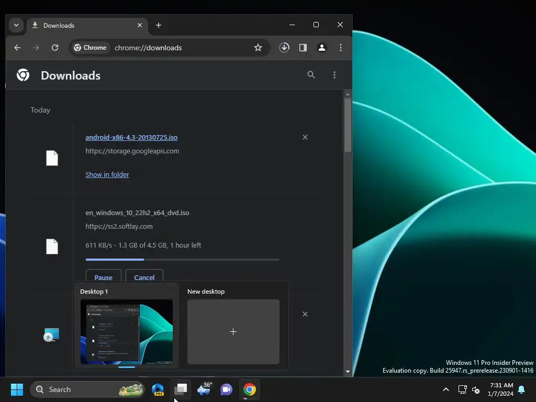Open the toolbar downloads bubble icon
Image resolution: width=536 pixels, height=402 pixels.
tap(284, 48)
